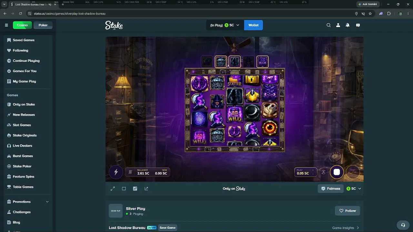Open Chrome three-dot menu
Screen dimensions: 413x232
(x=408, y=14)
